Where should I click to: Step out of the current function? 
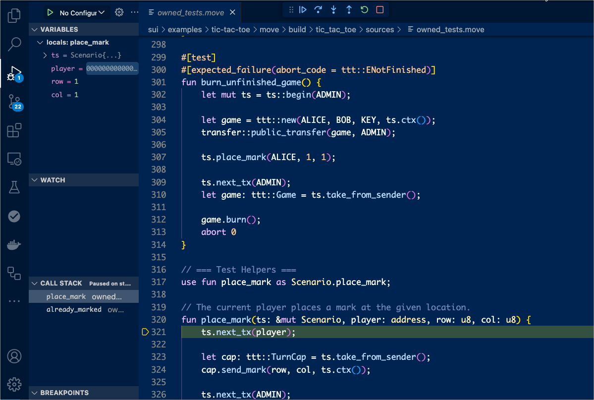pos(348,9)
